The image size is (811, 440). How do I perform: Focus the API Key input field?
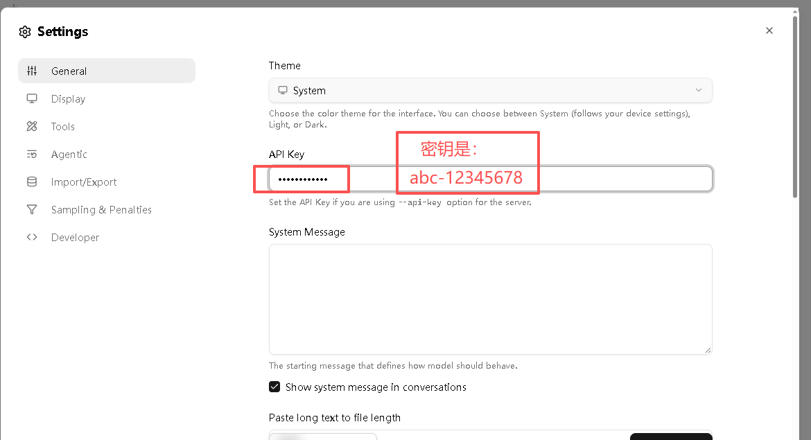click(490, 179)
